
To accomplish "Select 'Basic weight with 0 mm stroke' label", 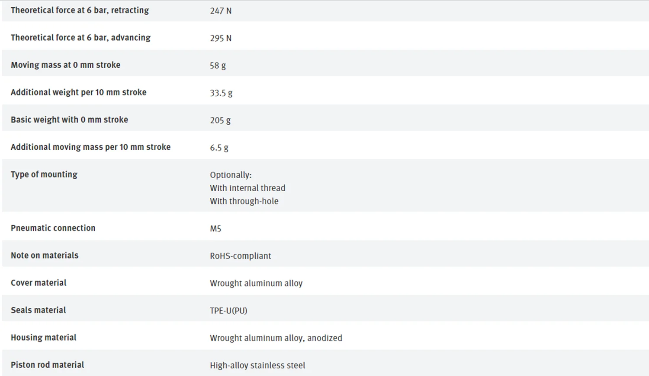I will coord(69,120).
